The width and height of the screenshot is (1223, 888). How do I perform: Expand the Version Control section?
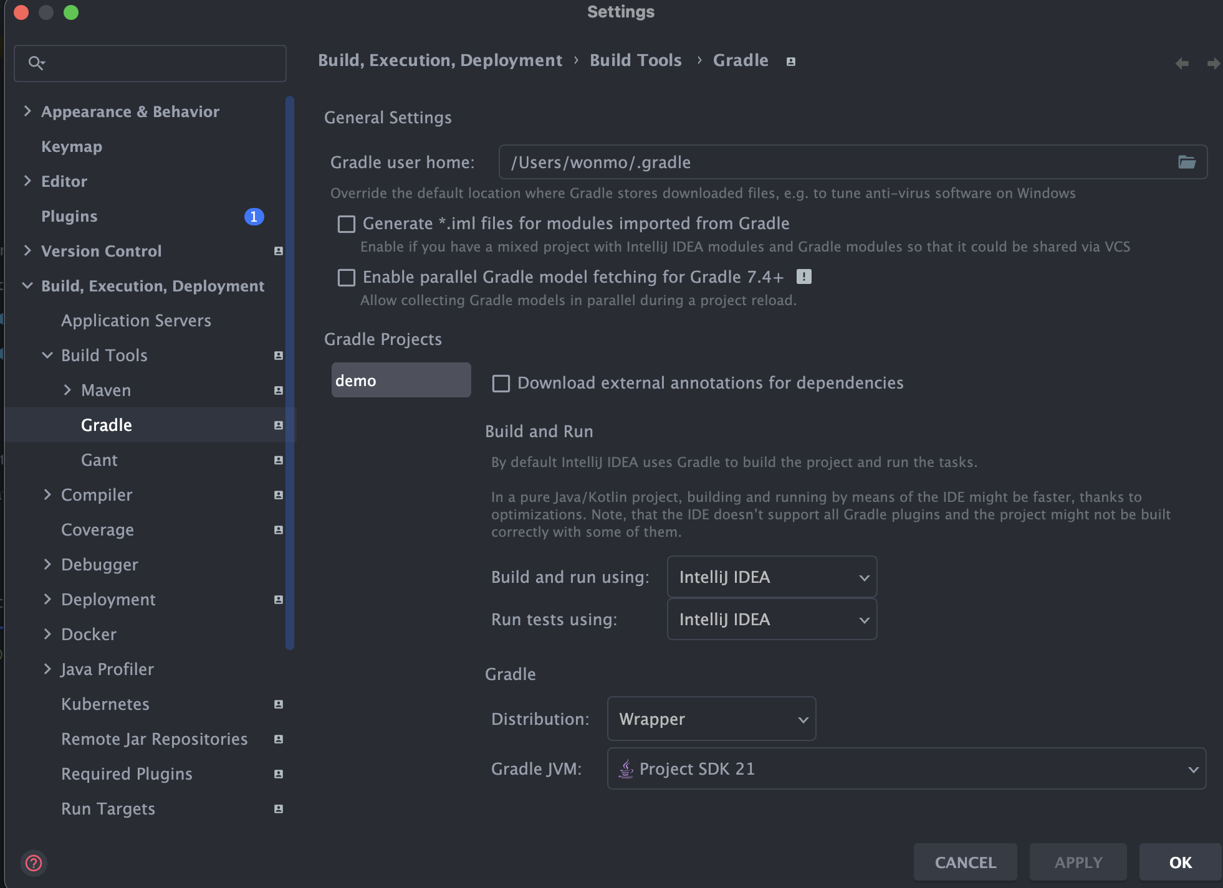27,251
